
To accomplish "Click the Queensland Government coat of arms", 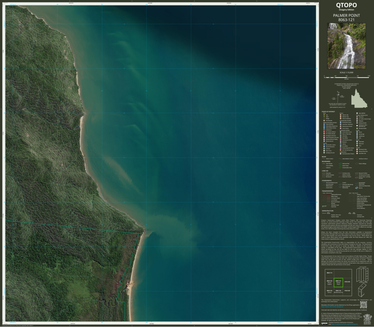I will 367,318.
